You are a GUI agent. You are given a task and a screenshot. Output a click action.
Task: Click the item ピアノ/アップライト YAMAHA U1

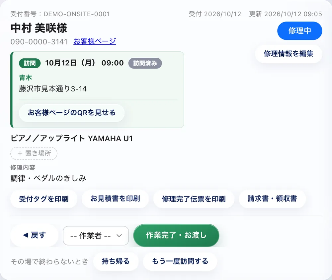(x=72, y=139)
